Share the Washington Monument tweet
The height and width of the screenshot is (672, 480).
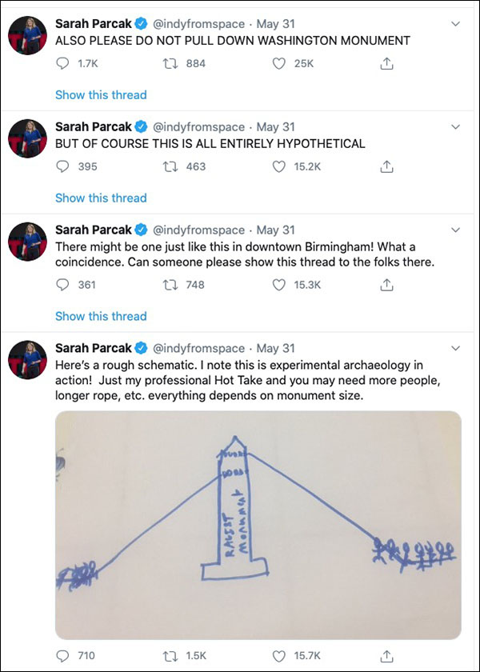[x=386, y=64]
